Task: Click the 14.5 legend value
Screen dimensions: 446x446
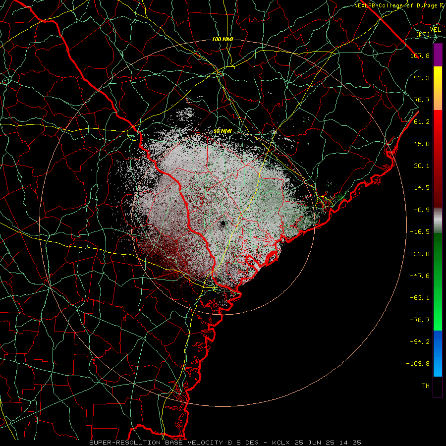Action: click(x=422, y=188)
